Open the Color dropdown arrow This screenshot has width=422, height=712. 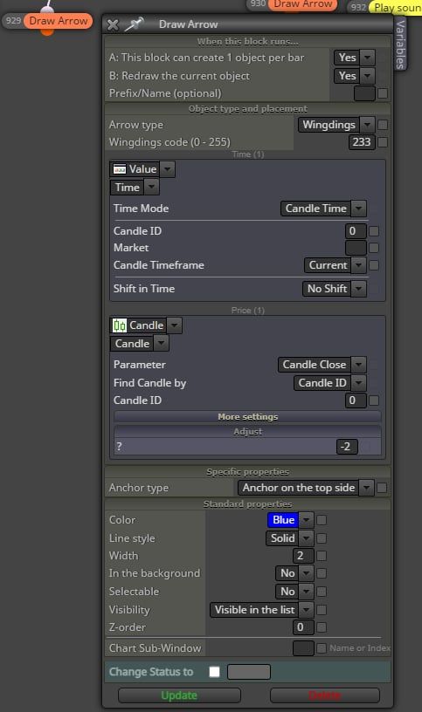click(307, 520)
